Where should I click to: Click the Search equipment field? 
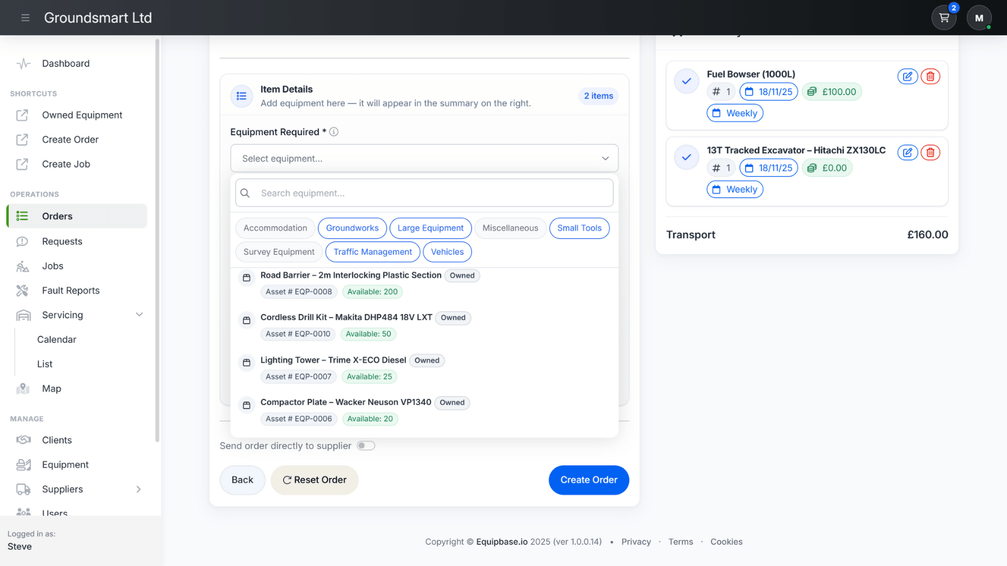tap(424, 193)
